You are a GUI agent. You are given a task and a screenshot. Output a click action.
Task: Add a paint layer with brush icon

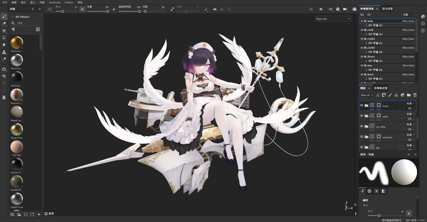[x=390, y=95]
